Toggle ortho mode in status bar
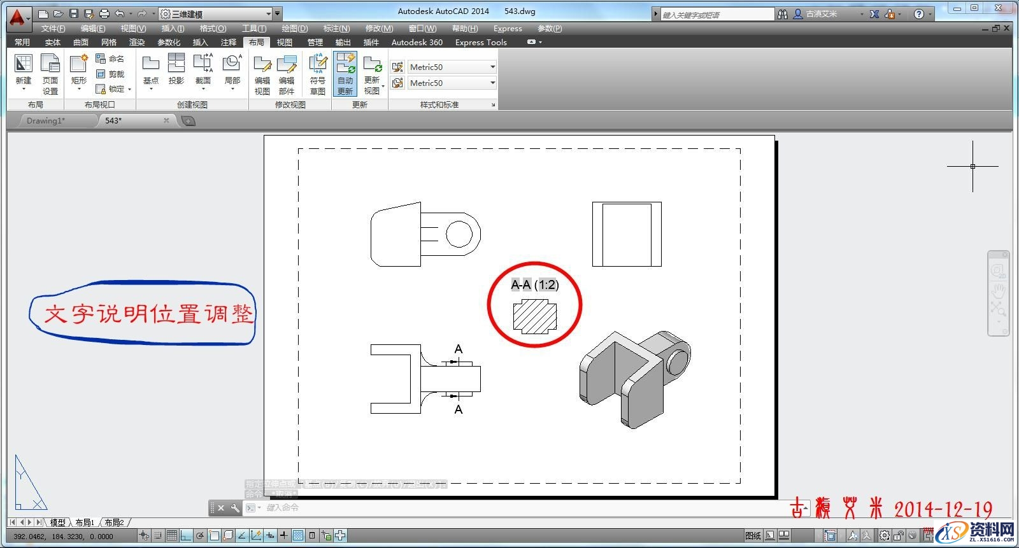The height and width of the screenshot is (548, 1019). 186,536
